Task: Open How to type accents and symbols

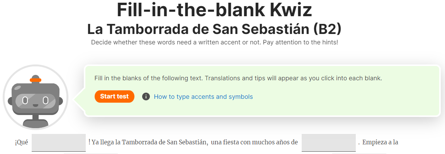Action: 203,97
